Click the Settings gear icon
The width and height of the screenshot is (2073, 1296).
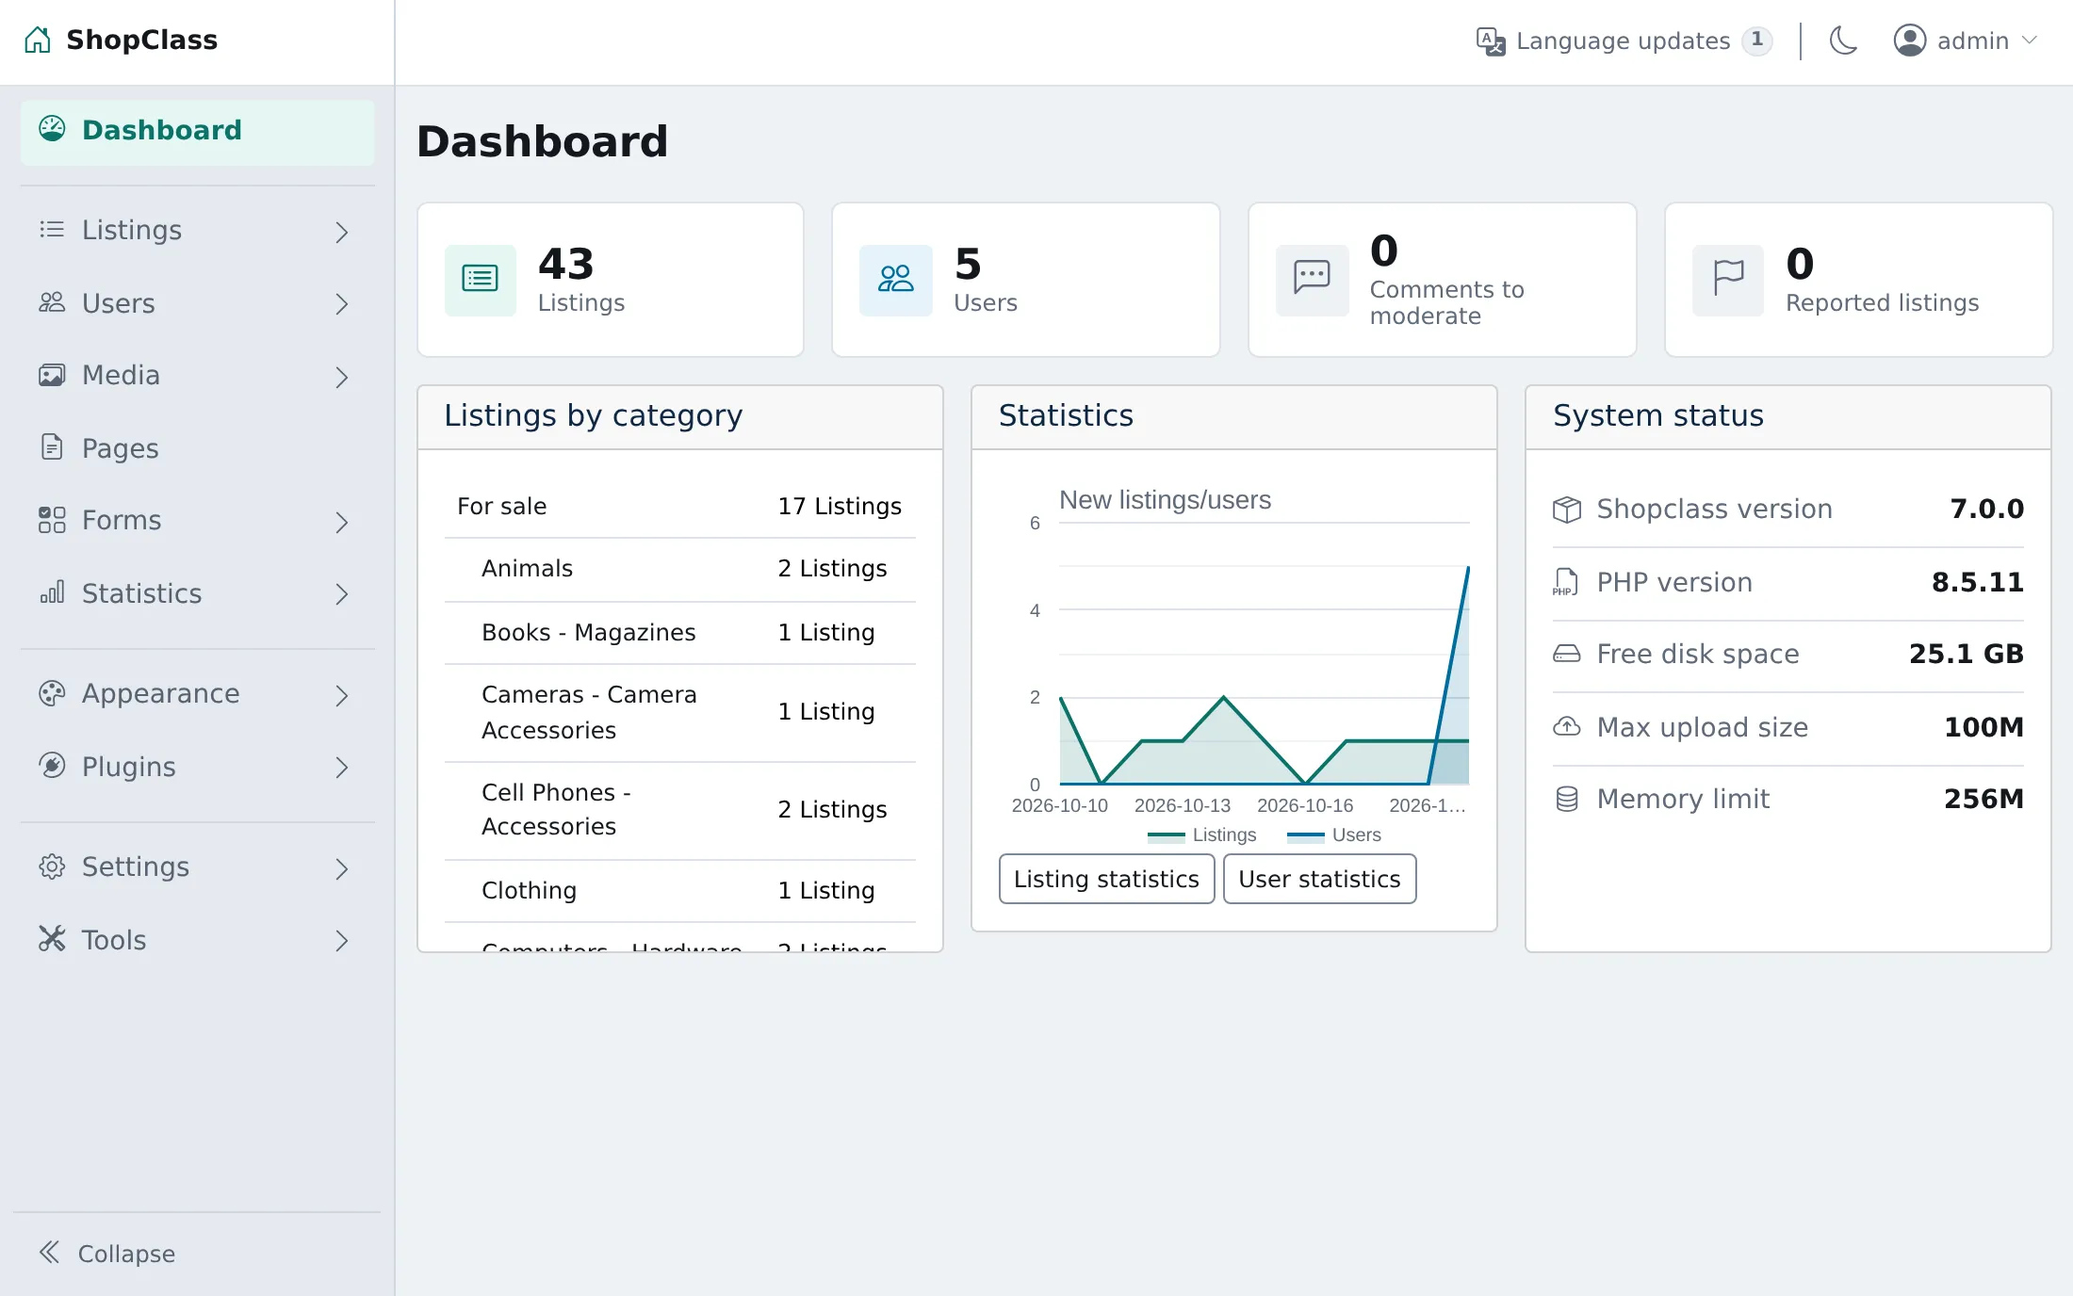click(52, 867)
